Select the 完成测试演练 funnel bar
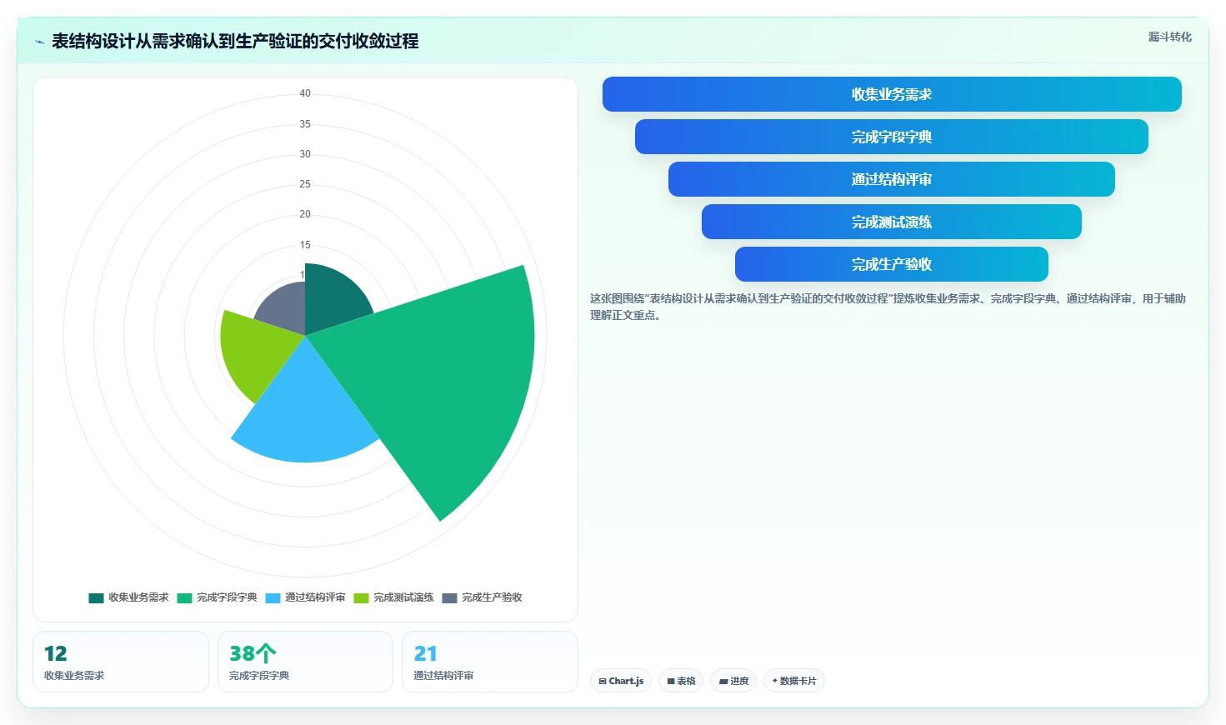Viewport: 1226px width, 725px height. click(x=892, y=222)
